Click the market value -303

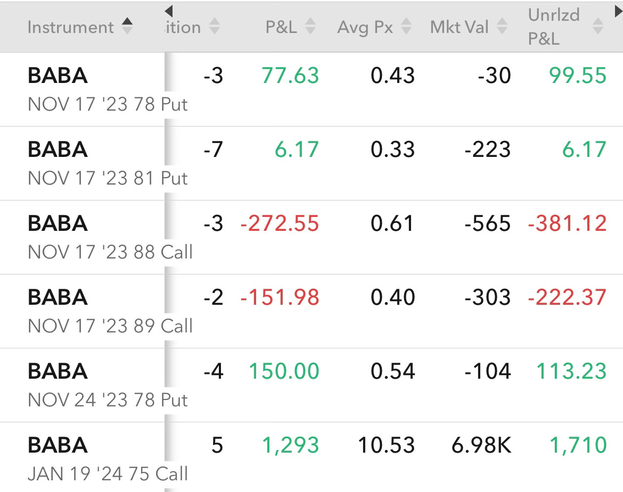pos(488,297)
